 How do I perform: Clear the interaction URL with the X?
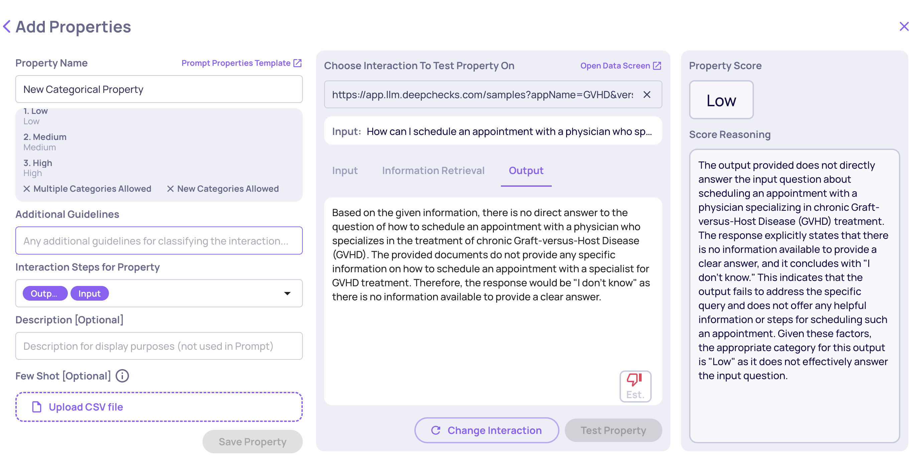click(646, 95)
